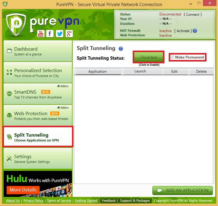Sort by the Application column header
The height and width of the screenshot is (206, 218).
click(97, 71)
